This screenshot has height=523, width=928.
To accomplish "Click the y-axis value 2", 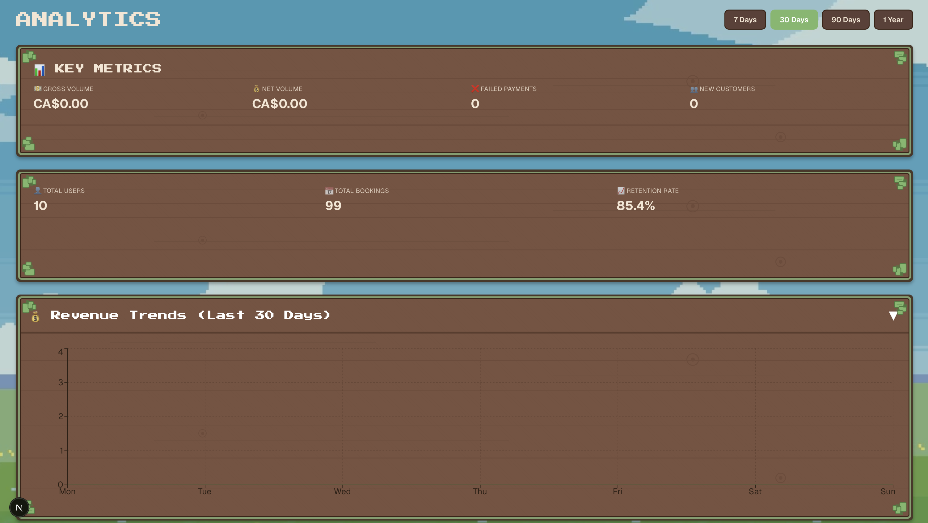I will click(61, 416).
